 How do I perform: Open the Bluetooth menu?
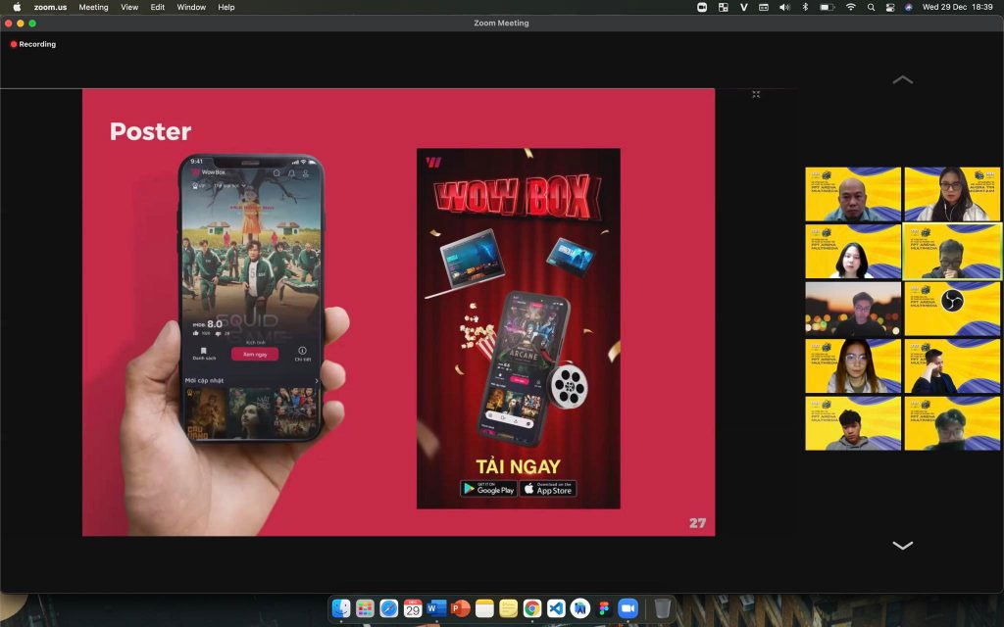point(806,7)
